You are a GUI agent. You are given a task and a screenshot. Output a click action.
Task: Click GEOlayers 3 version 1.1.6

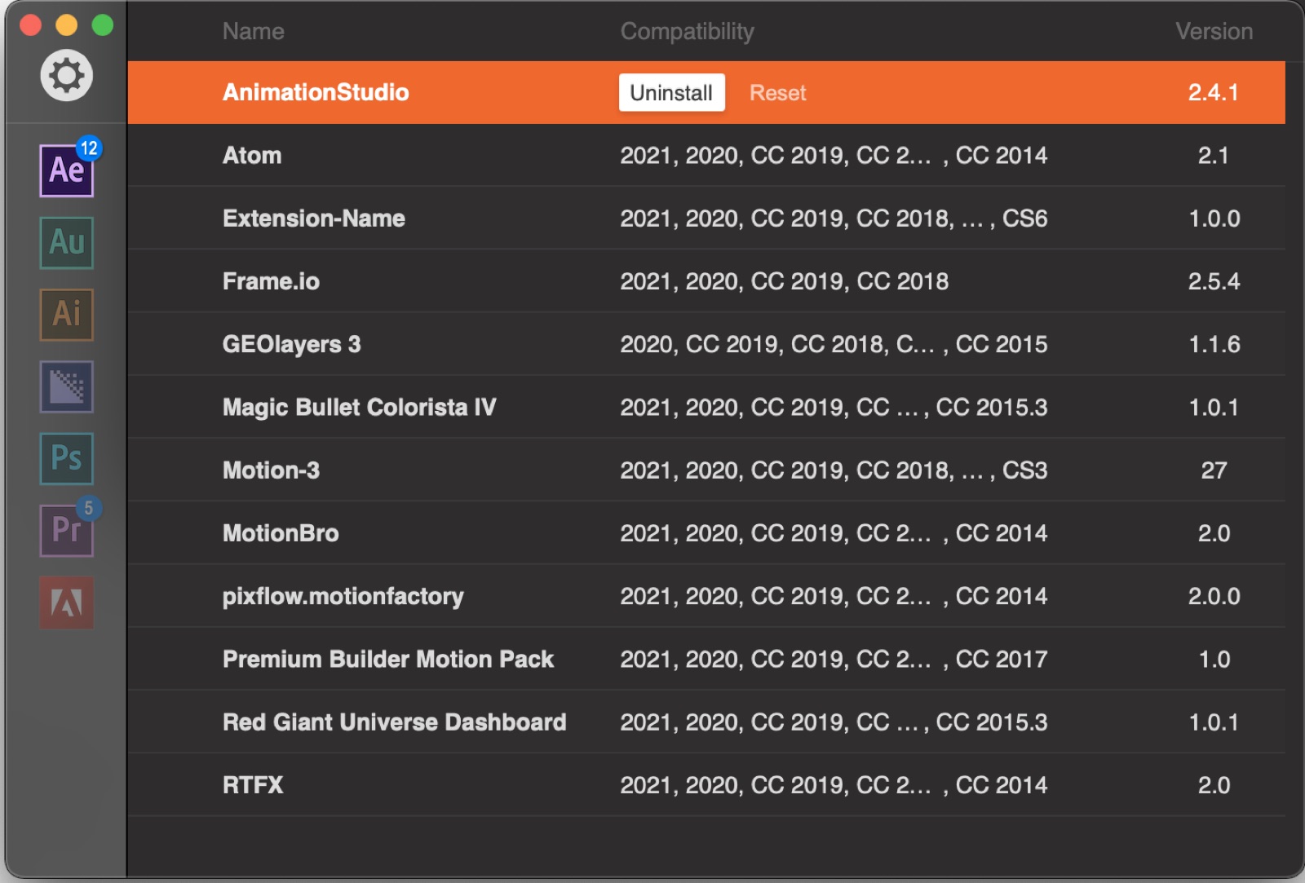tap(1214, 344)
